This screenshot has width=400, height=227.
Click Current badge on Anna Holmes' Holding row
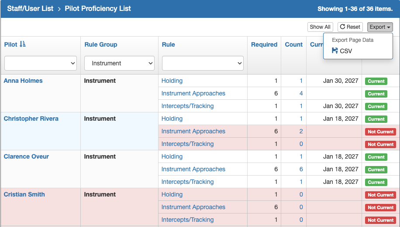coord(376,81)
